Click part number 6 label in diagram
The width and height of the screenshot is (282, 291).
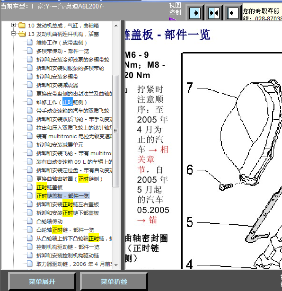(x=190, y=169)
